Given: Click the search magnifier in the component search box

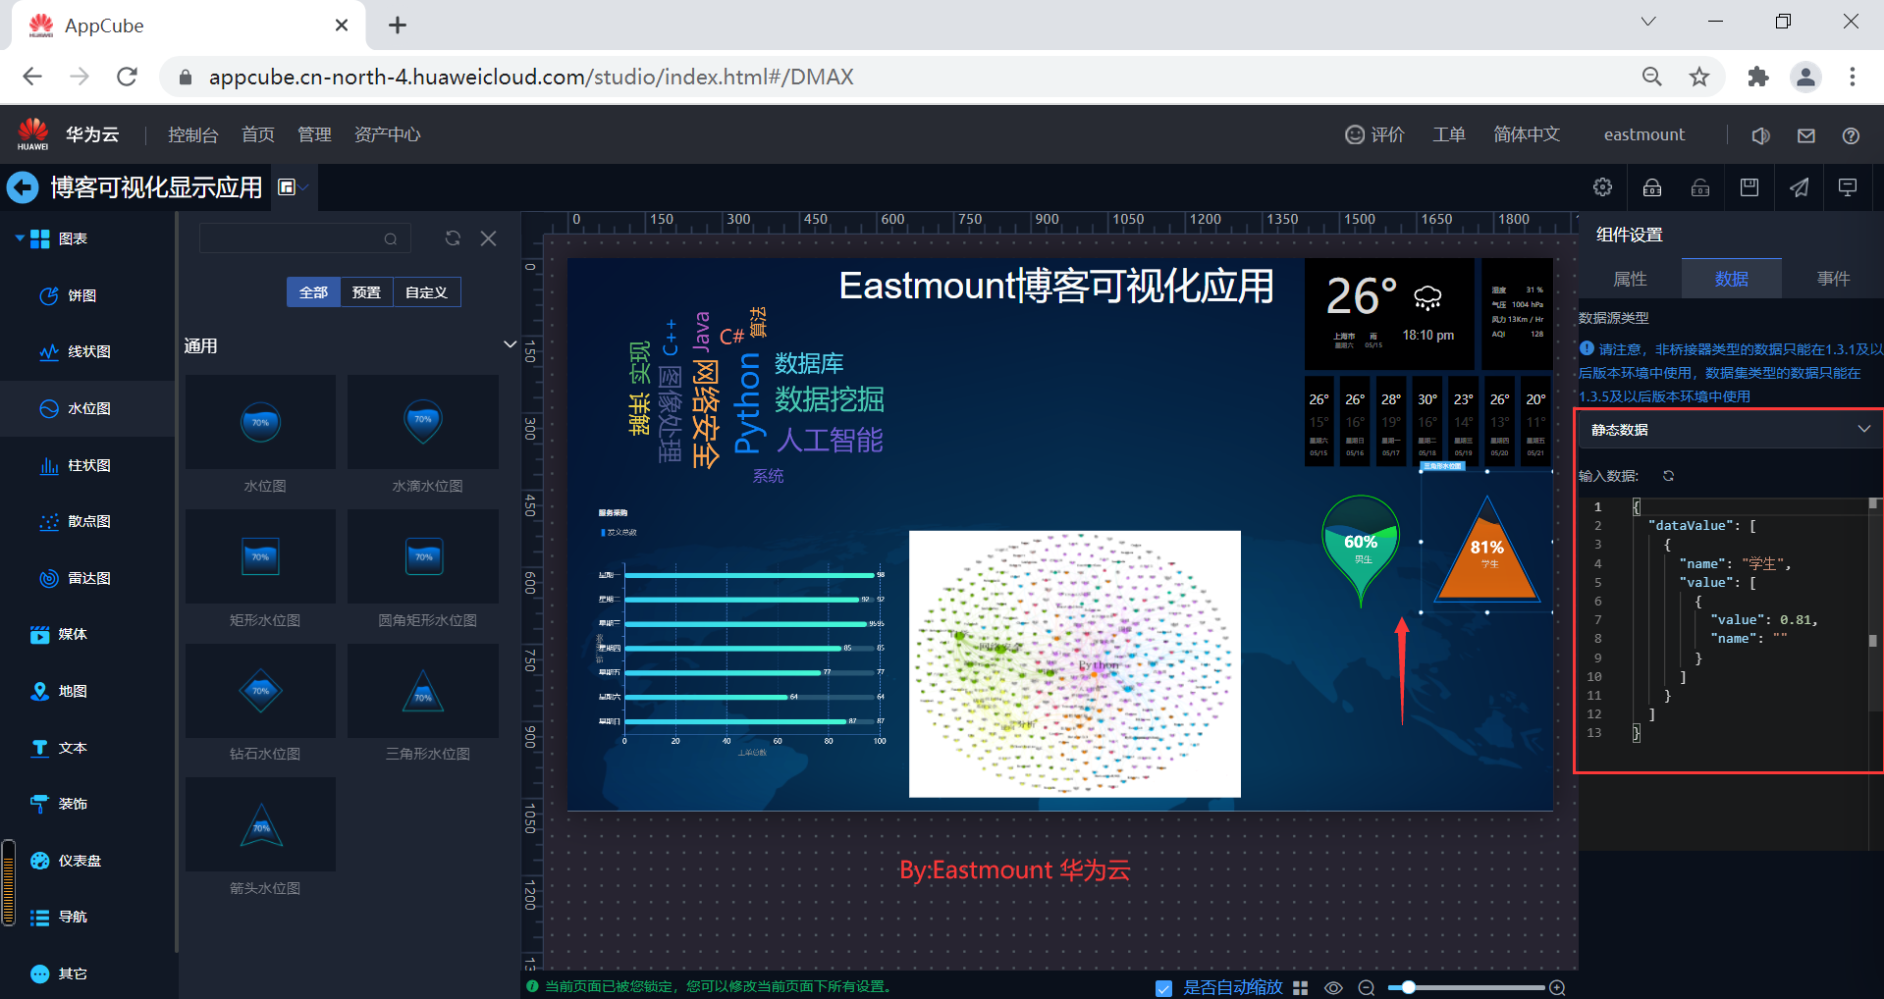Looking at the screenshot, I should point(391,239).
